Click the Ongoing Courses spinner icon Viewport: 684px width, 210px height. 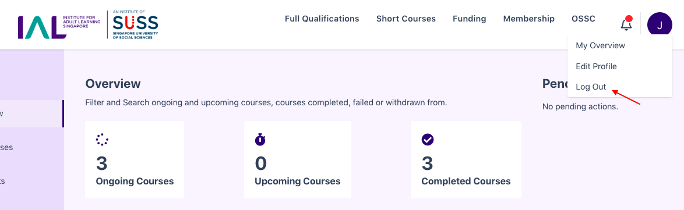coord(102,140)
